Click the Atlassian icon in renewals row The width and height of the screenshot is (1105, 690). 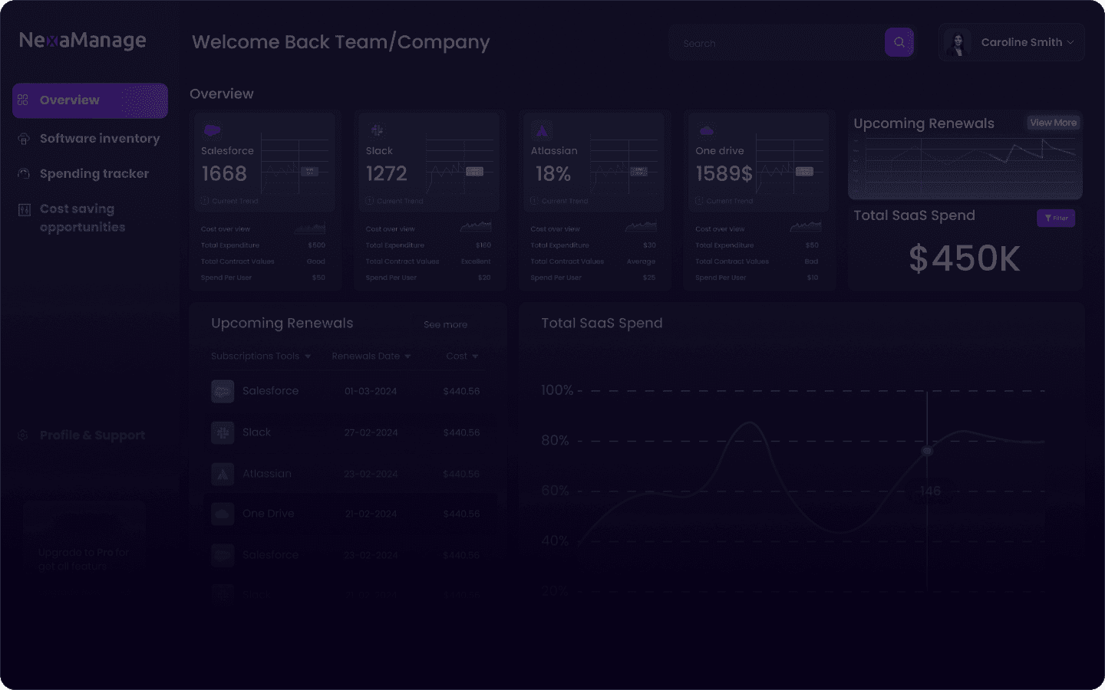point(223,474)
